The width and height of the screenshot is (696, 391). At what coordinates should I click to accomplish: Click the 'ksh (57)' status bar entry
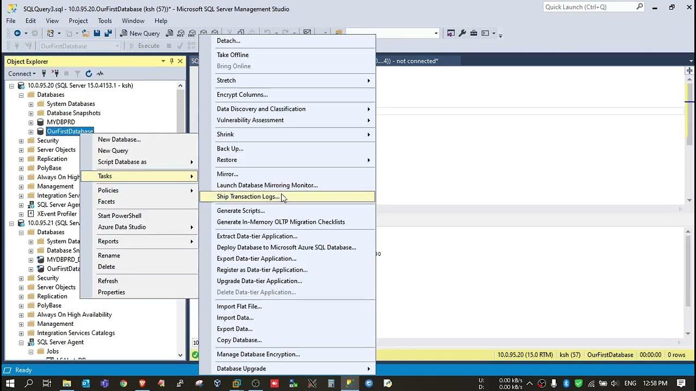coord(571,355)
